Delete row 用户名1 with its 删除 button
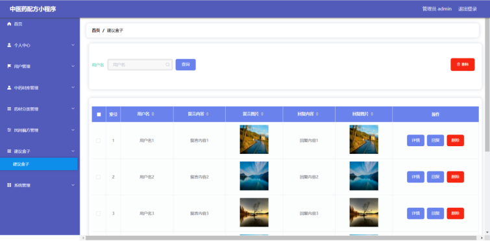 [456, 141]
